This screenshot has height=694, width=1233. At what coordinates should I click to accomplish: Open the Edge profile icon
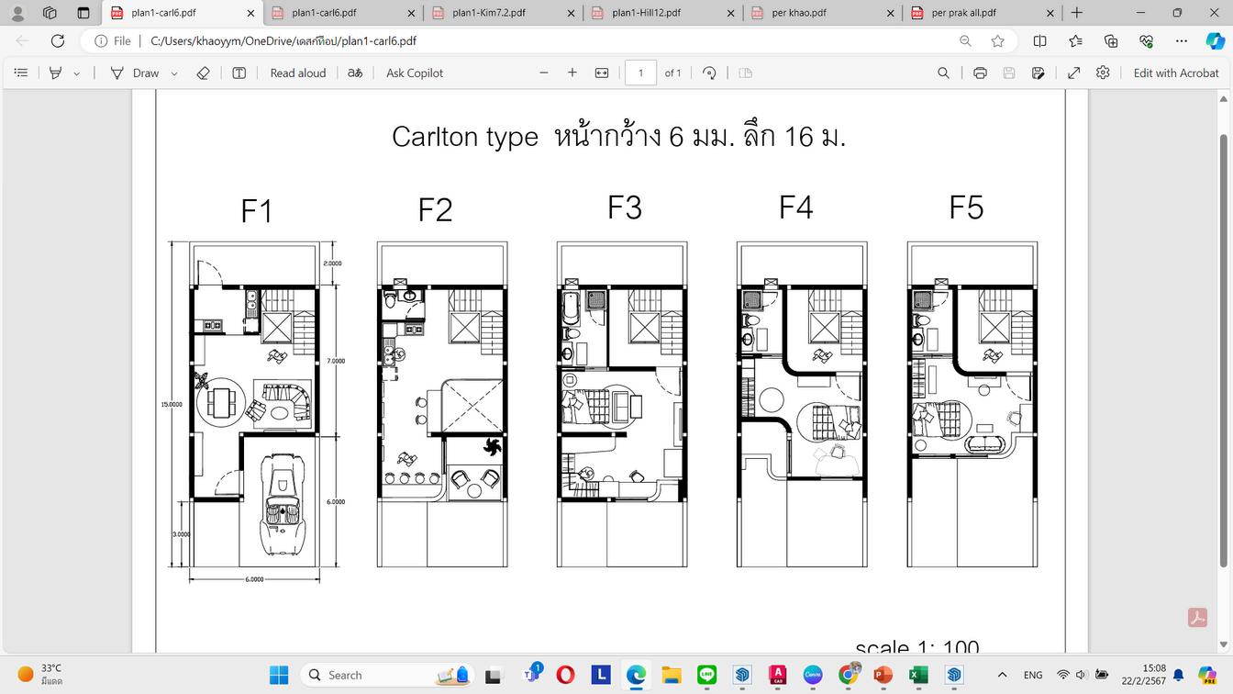click(17, 13)
